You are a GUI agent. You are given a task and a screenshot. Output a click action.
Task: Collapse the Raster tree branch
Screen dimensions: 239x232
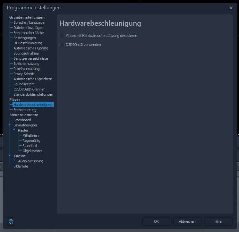[x=15, y=130]
